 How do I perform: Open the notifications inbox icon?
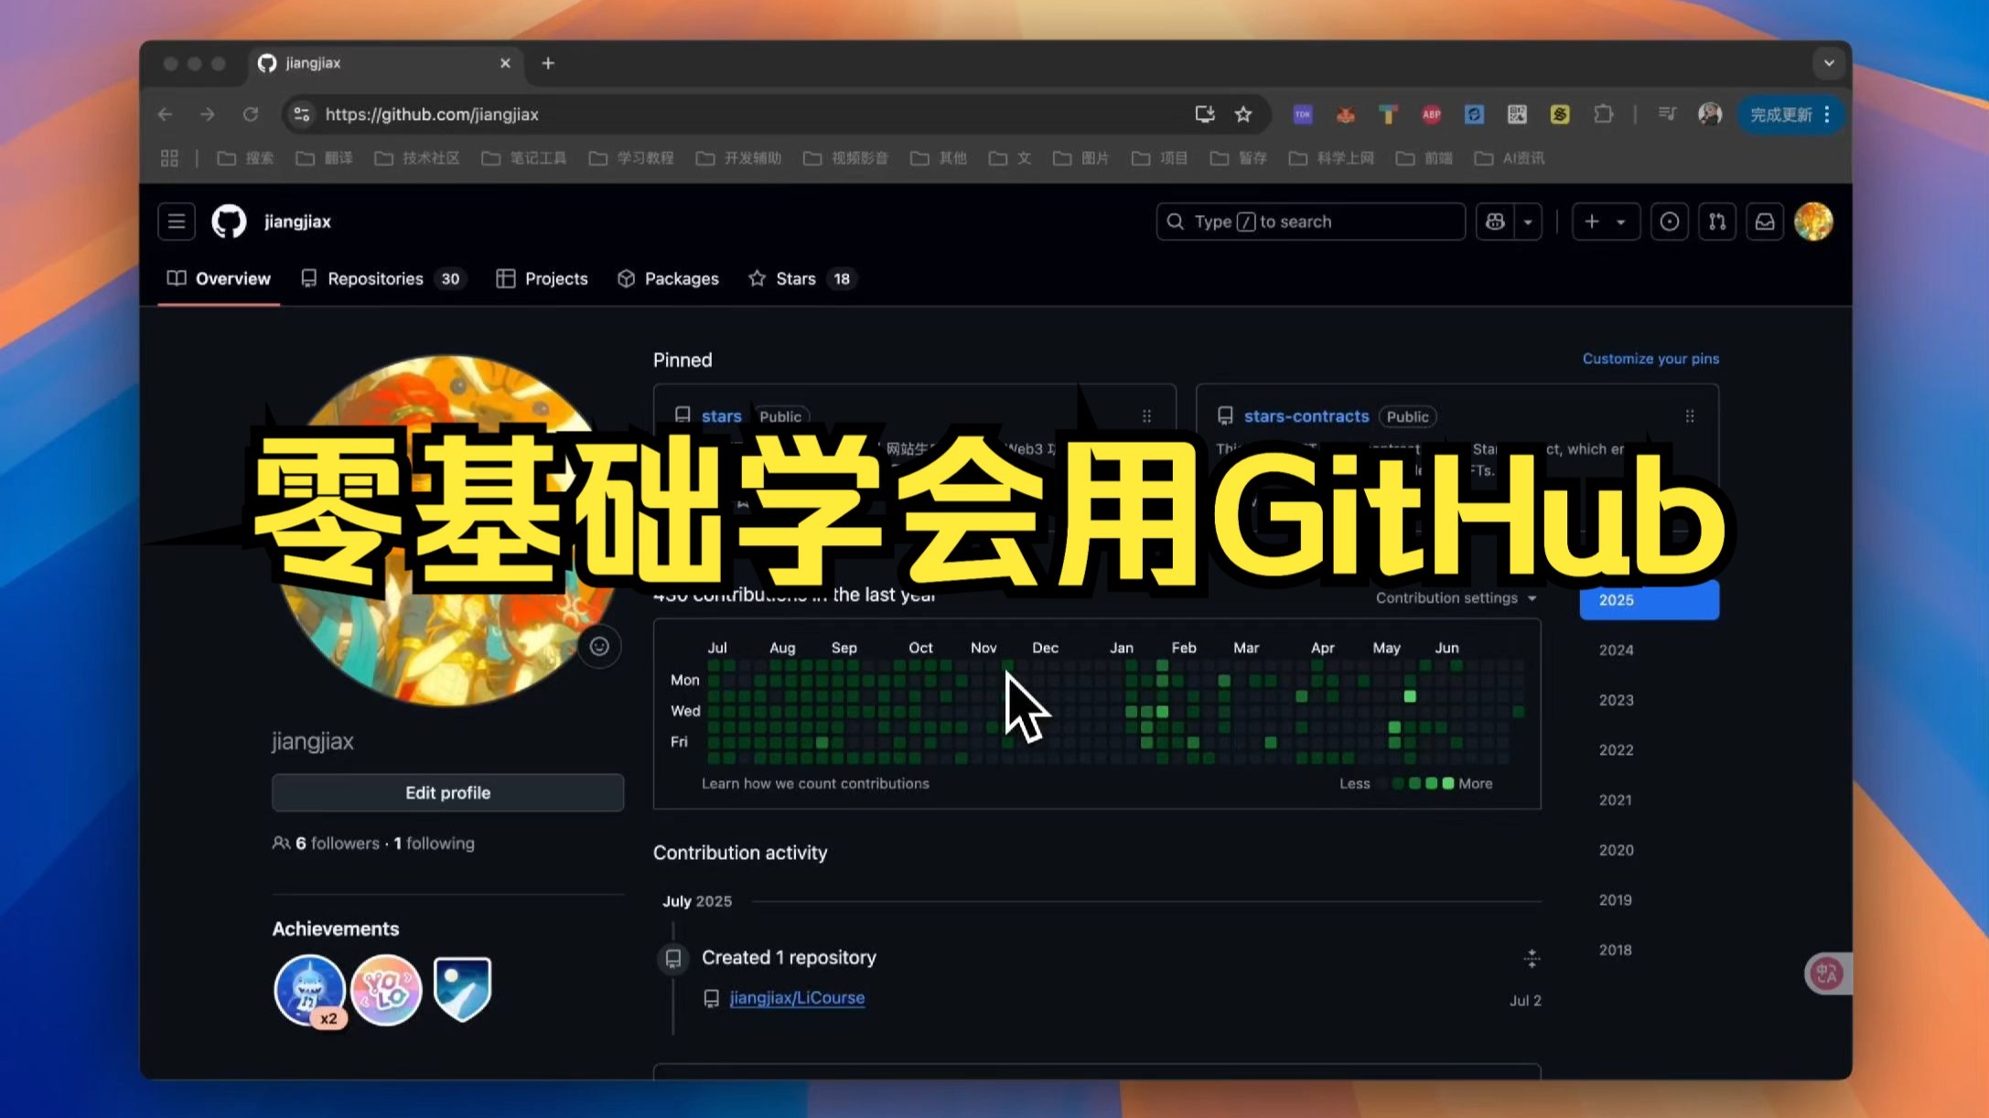pyautogui.click(x=1764, y=221)
